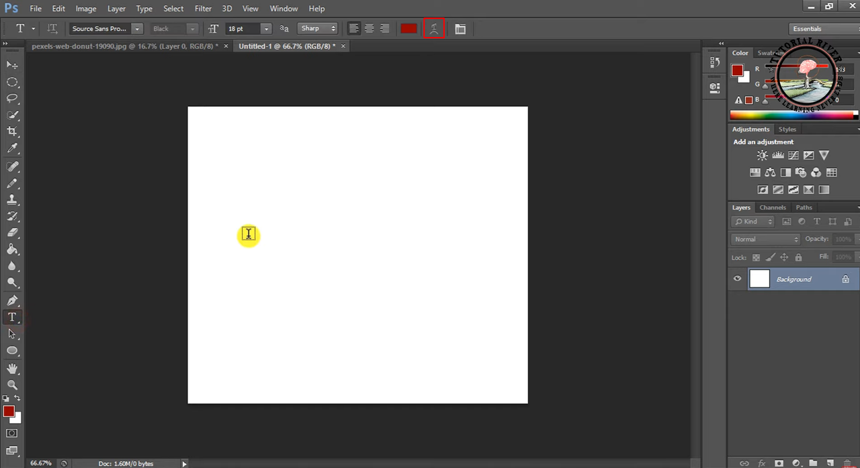Open the Normal blend mode dropdown
The image size is (860, 468).
pos(765,239)
